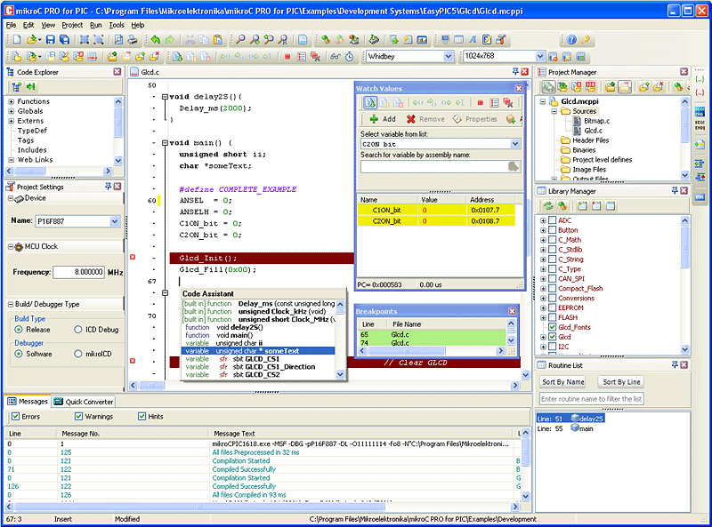Image resolution: width=712 pixels, height=527 pixels.
Task: Click the green Undo arrow
Action: click(155, 40)
